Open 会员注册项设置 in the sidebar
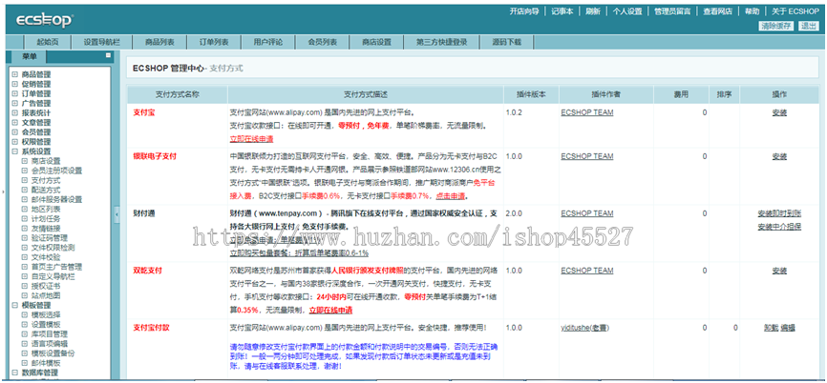The height and width of the screenshot is (383, 827). pyautogui.click(x=56, y=171)
